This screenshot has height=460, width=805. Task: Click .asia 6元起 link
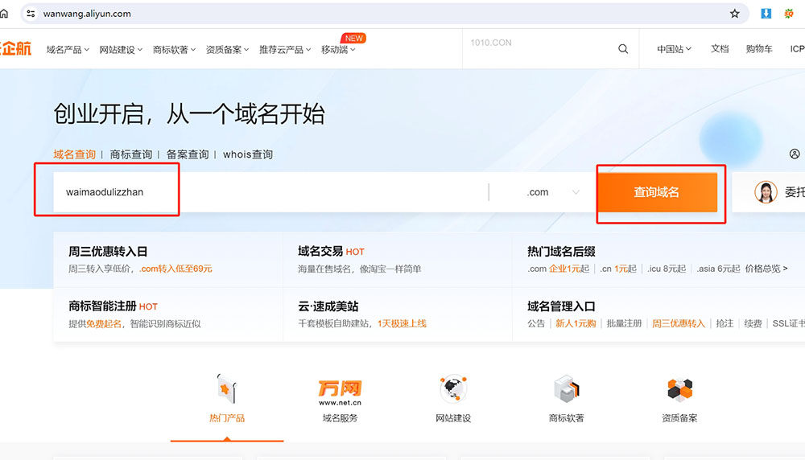click(718, 269)
